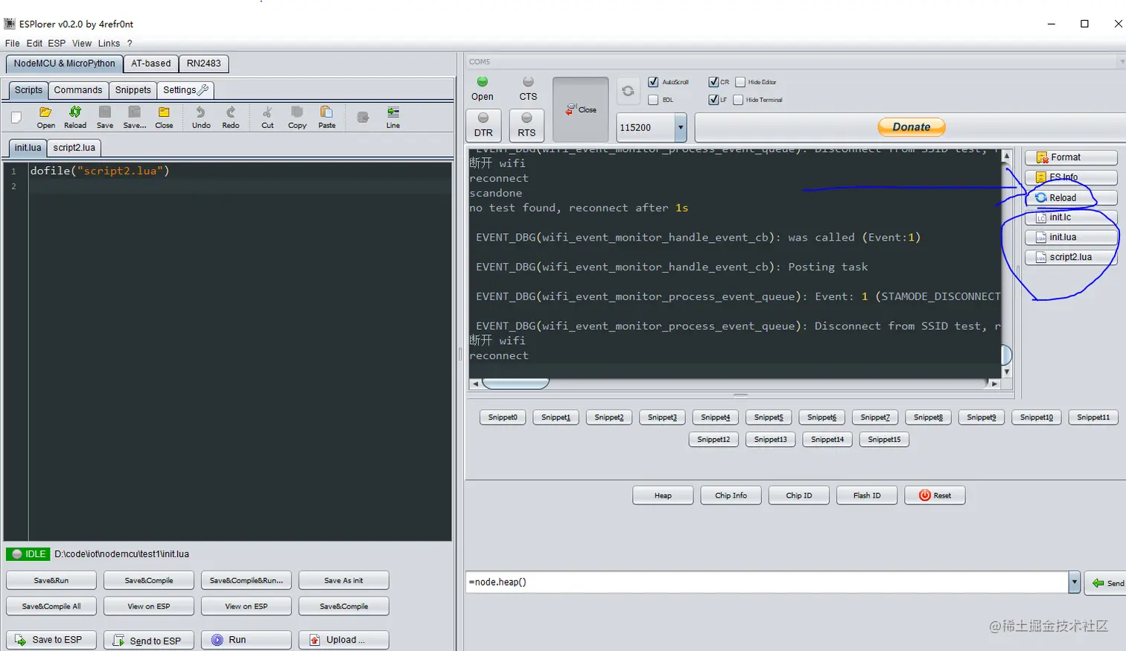1126x651 pixels.
Task: Paste clipboard text into editor
Action: (x=327, y=117)
